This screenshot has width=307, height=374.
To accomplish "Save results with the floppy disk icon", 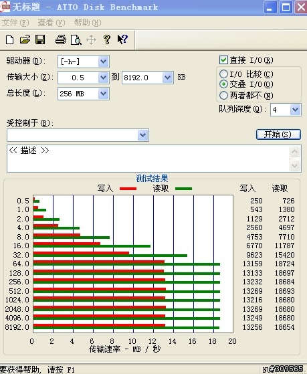I will tap(40, 39).
